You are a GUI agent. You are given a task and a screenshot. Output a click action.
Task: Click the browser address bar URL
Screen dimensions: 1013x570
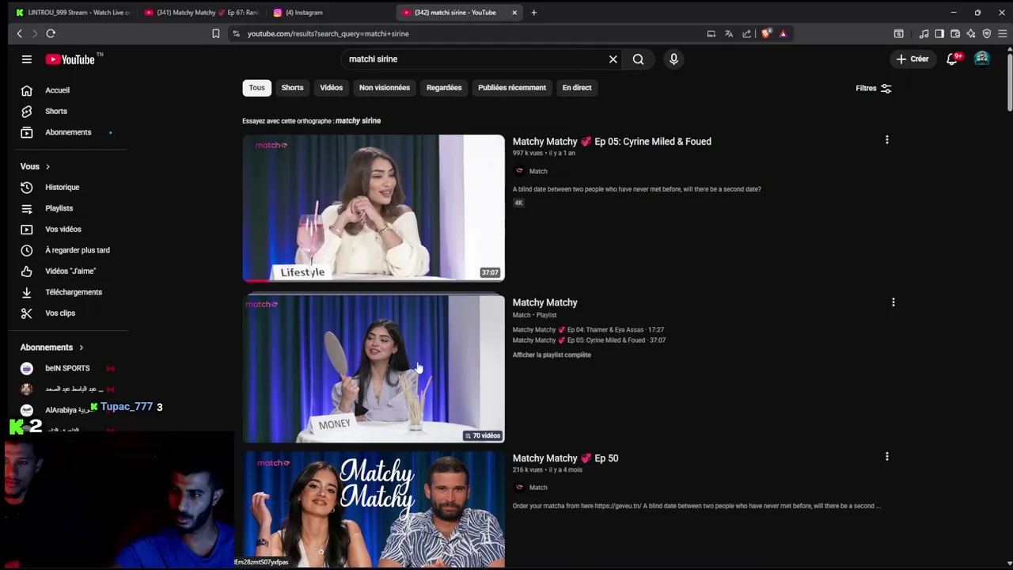[x=328, y=34]
